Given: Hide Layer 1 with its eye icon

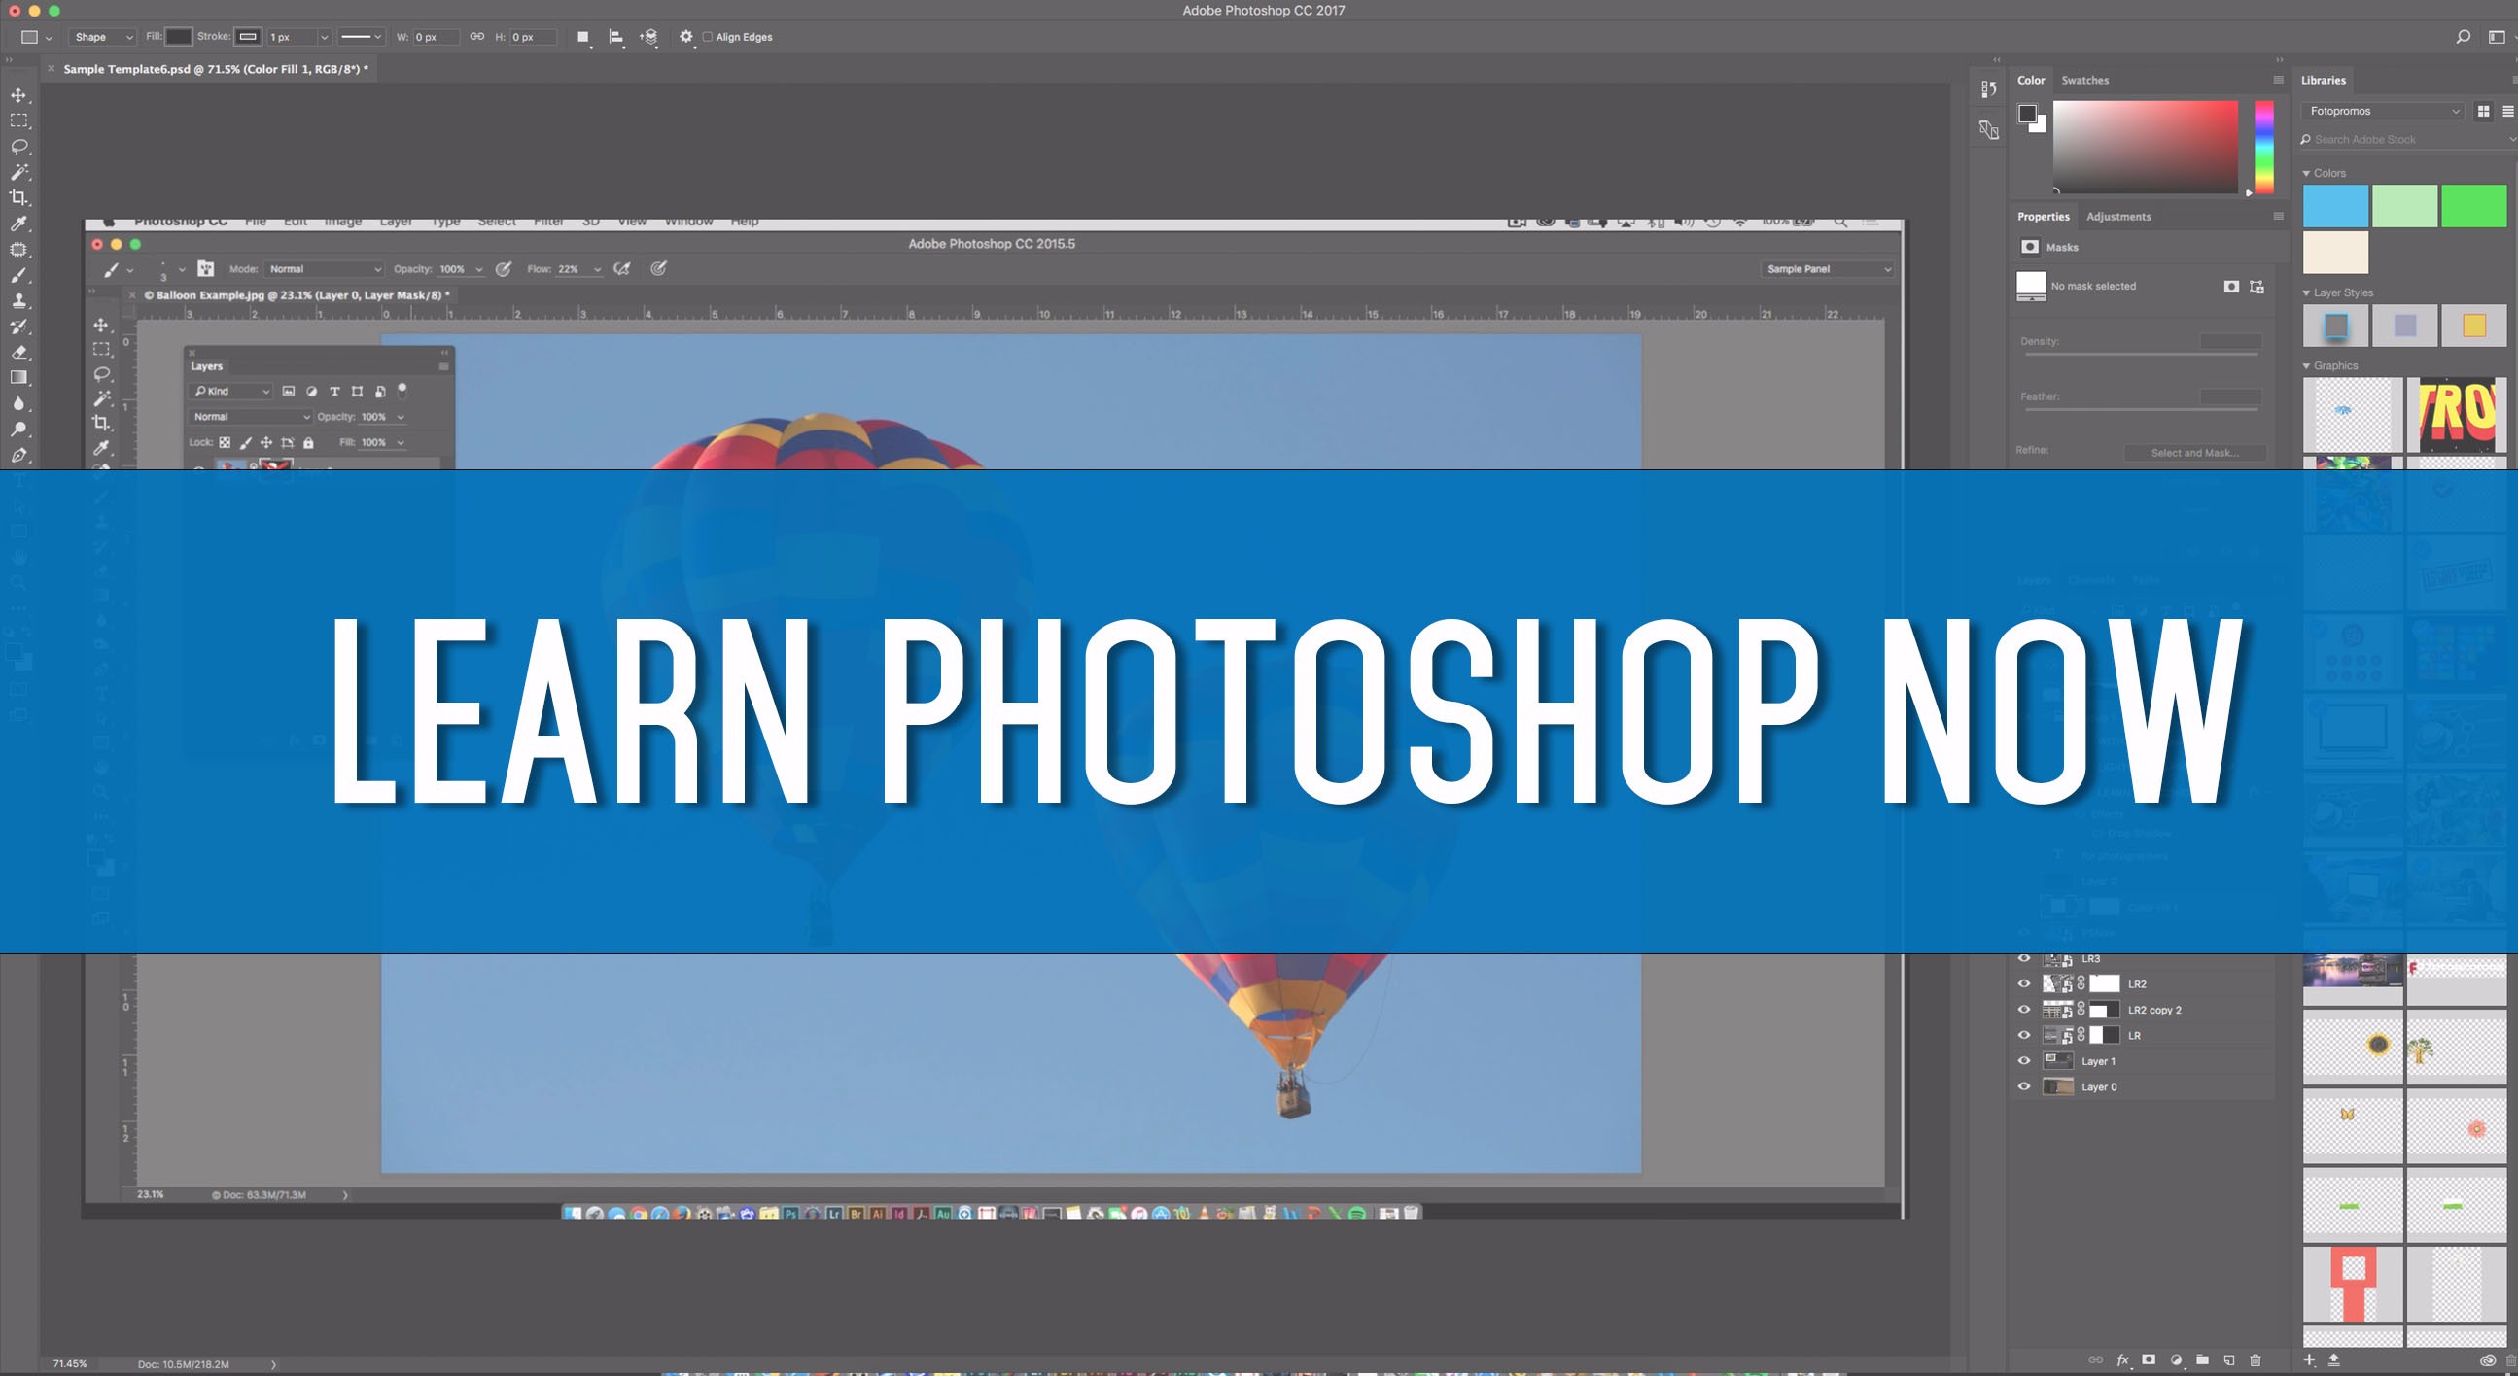Looking at the screenshot, I should [x=2024, y=1060].
